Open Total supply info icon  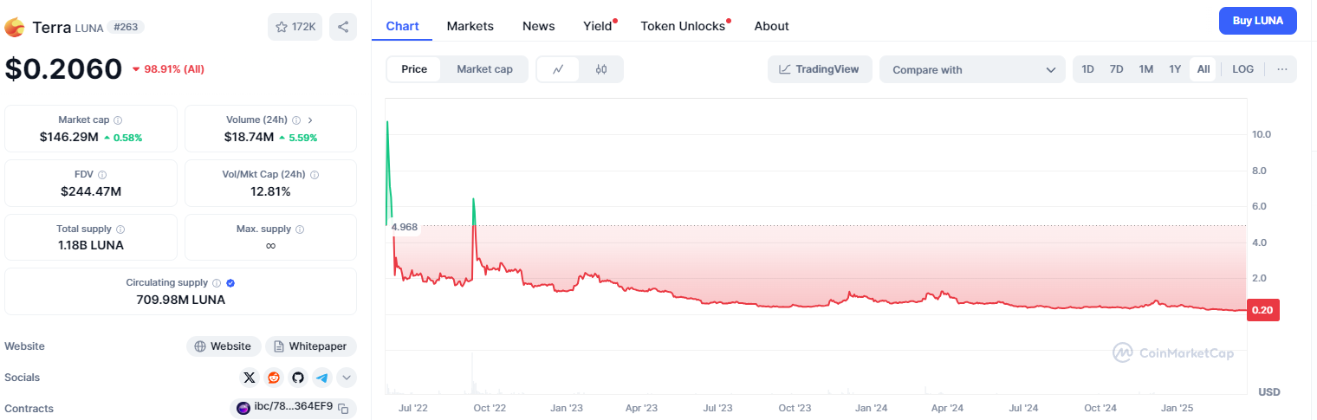click(x=120, y=229)
